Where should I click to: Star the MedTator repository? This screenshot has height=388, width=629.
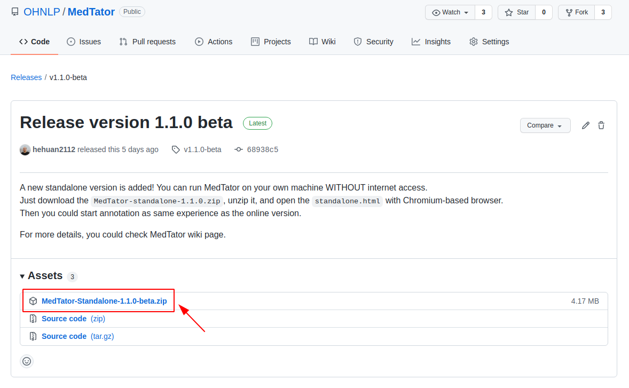click(x=517, y=12)
